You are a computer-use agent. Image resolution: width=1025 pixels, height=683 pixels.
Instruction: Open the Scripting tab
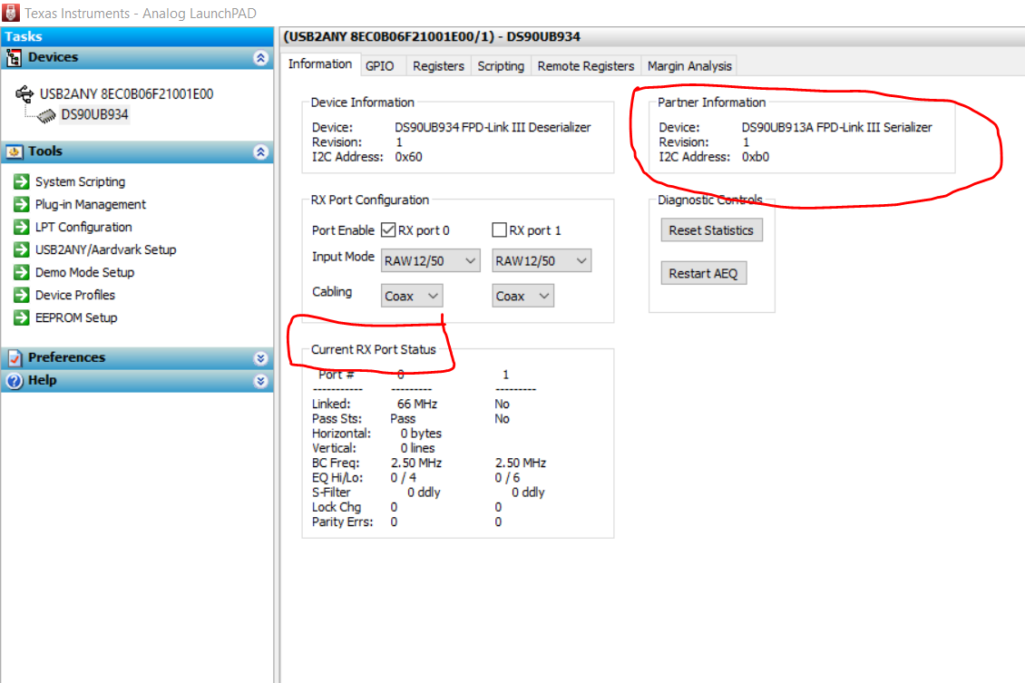coord(501,66)
